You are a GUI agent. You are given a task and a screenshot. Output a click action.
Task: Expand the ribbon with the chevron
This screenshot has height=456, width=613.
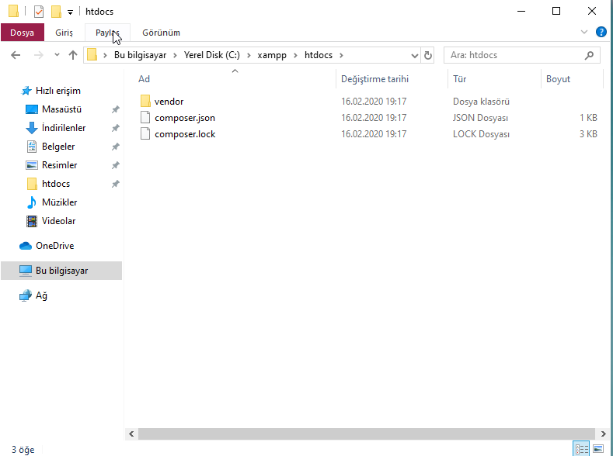pyautogui.click(x=584, y=32)
